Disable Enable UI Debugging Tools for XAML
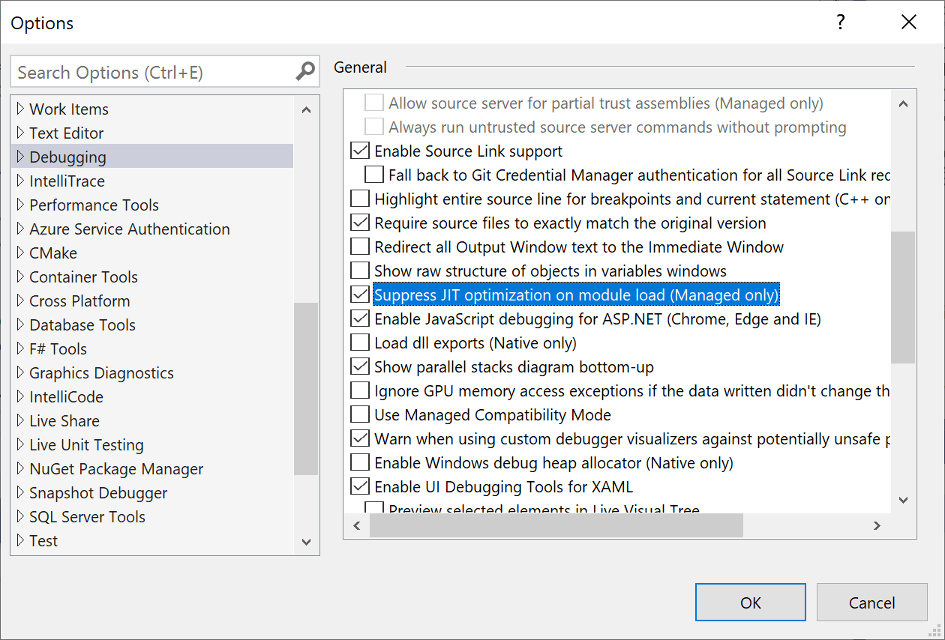This screenshot has height=640, width=945. coord(359,486)
